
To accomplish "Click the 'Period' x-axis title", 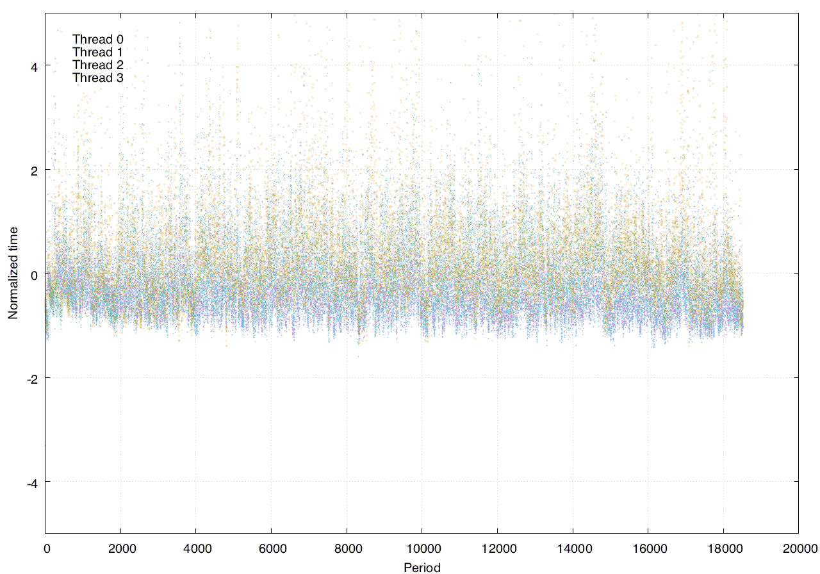I will pos(422,567).
